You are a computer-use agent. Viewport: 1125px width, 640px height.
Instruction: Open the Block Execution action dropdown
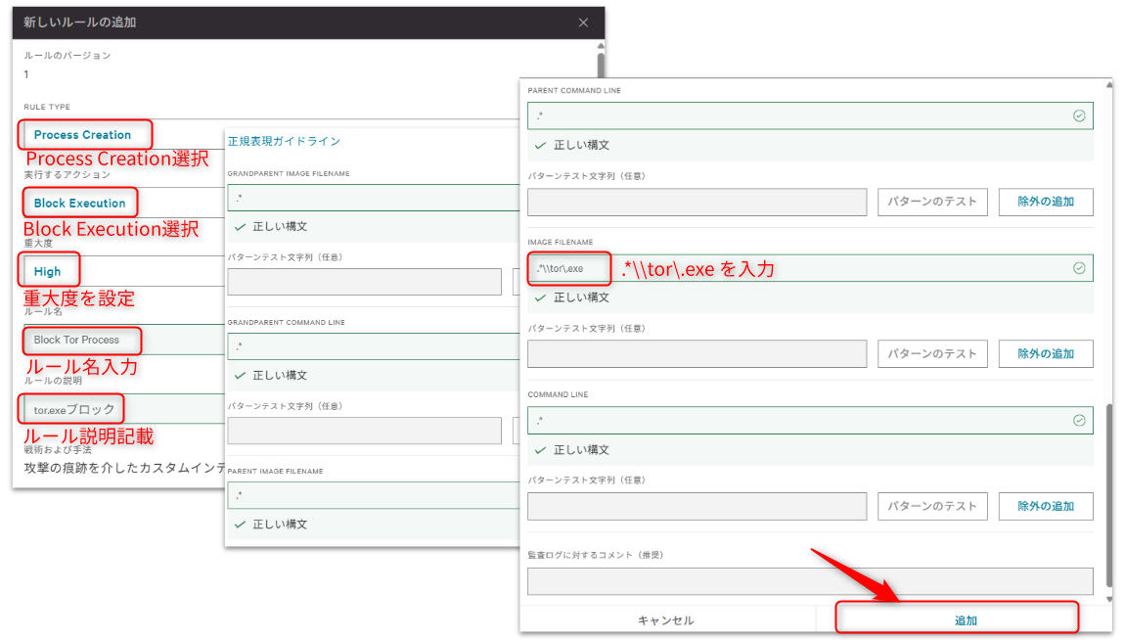80,204
